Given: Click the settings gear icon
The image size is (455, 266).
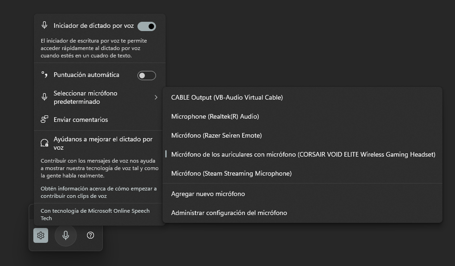Looking at the screenshot, I should [41, 235].
